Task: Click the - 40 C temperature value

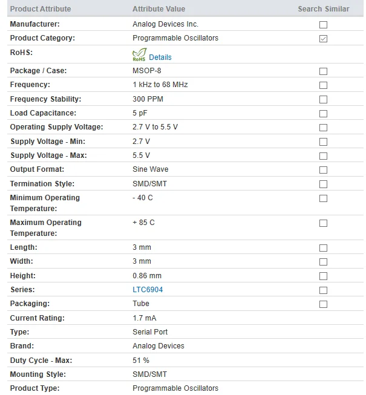Action: pos(143,198)
